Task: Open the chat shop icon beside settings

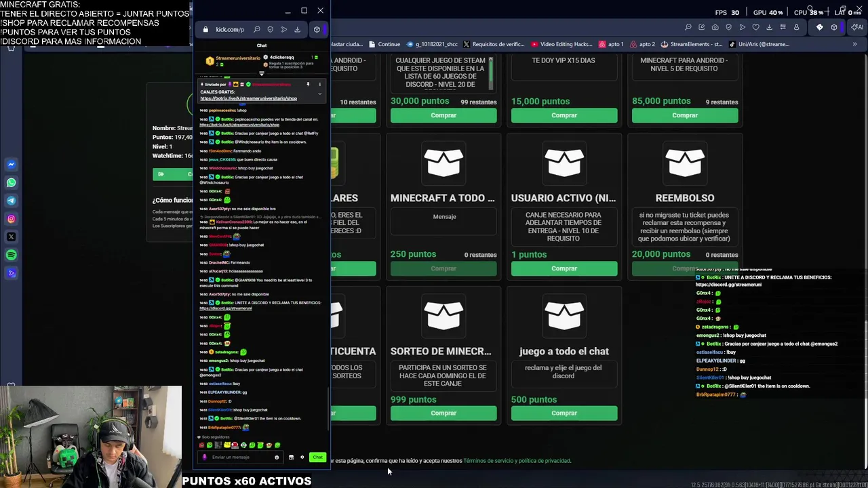Action: (291, 457)
